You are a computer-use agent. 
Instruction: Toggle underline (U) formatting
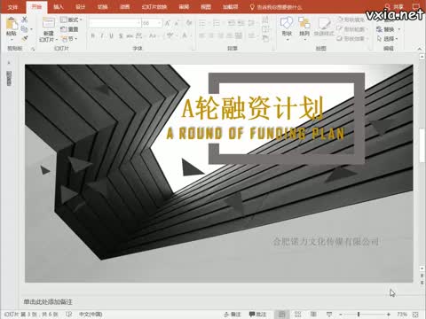click(x=111, y=36)
